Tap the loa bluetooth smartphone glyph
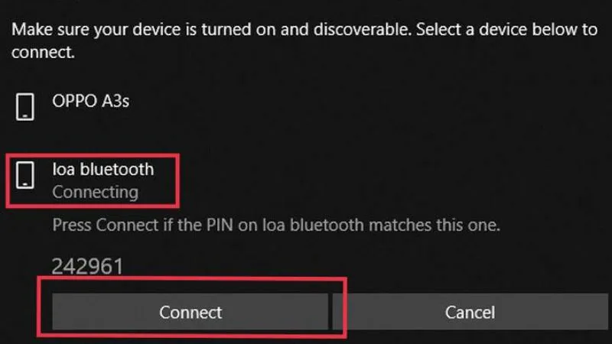Image resolution: width=612 pixels, height=344 pixels. tap(25, 174)
